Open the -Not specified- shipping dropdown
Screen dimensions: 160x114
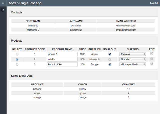click(132, 64)
